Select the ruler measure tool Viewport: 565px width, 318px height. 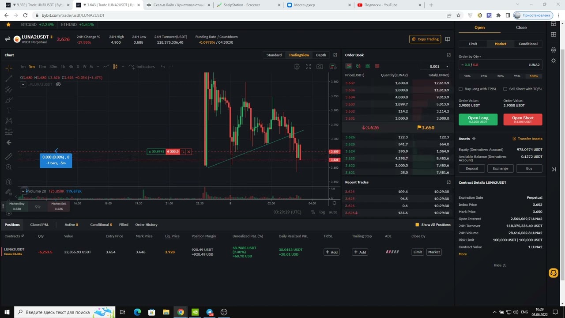pyautogui.click(x=9, y=156)
